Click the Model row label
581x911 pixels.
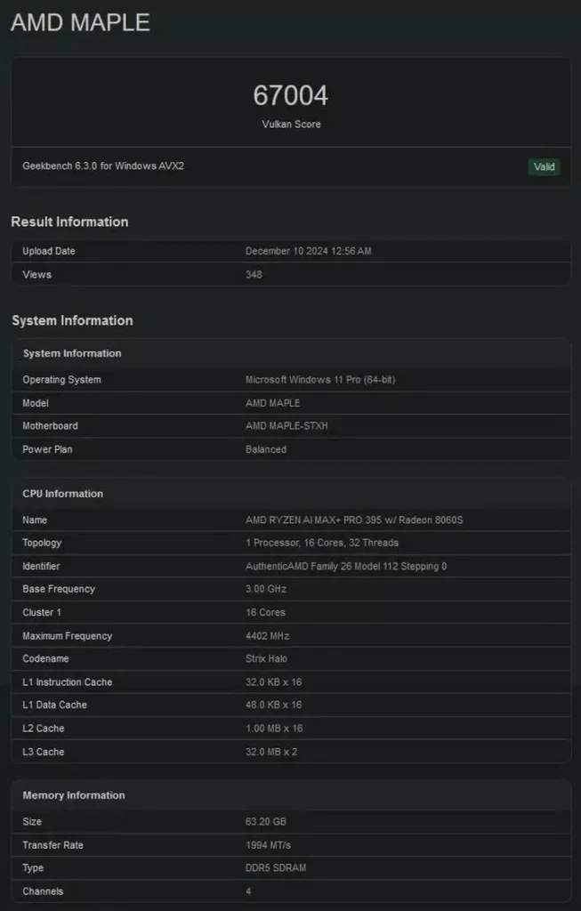tap(36, 403)
